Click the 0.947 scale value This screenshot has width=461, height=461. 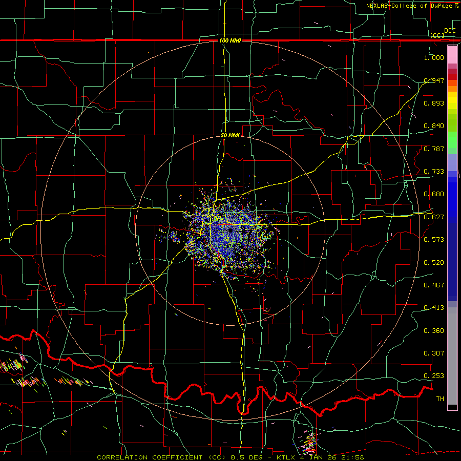click(434, 80)
